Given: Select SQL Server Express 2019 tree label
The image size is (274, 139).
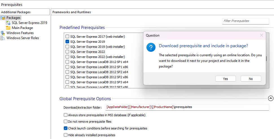Looking at the screenshot, I should (30, 23).
